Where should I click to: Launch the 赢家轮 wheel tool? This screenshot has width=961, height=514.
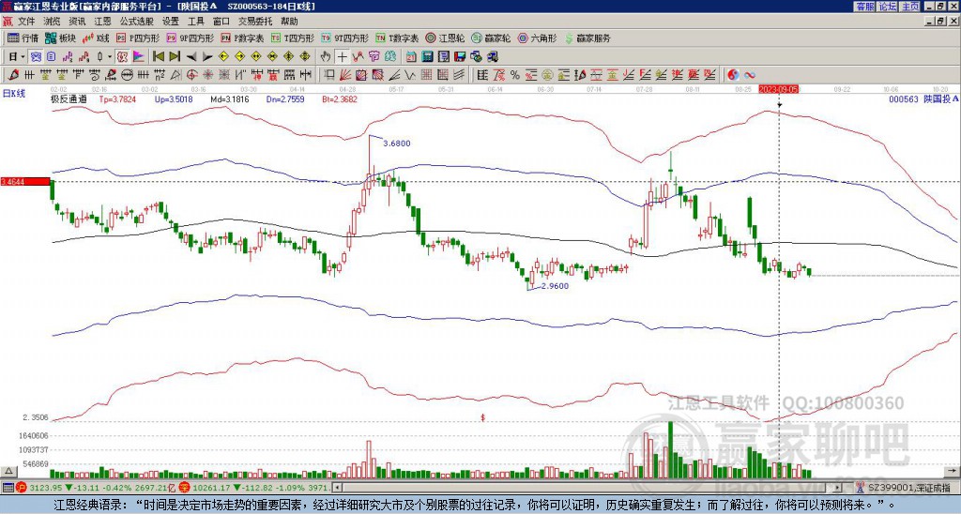click(x=491, y=38)
